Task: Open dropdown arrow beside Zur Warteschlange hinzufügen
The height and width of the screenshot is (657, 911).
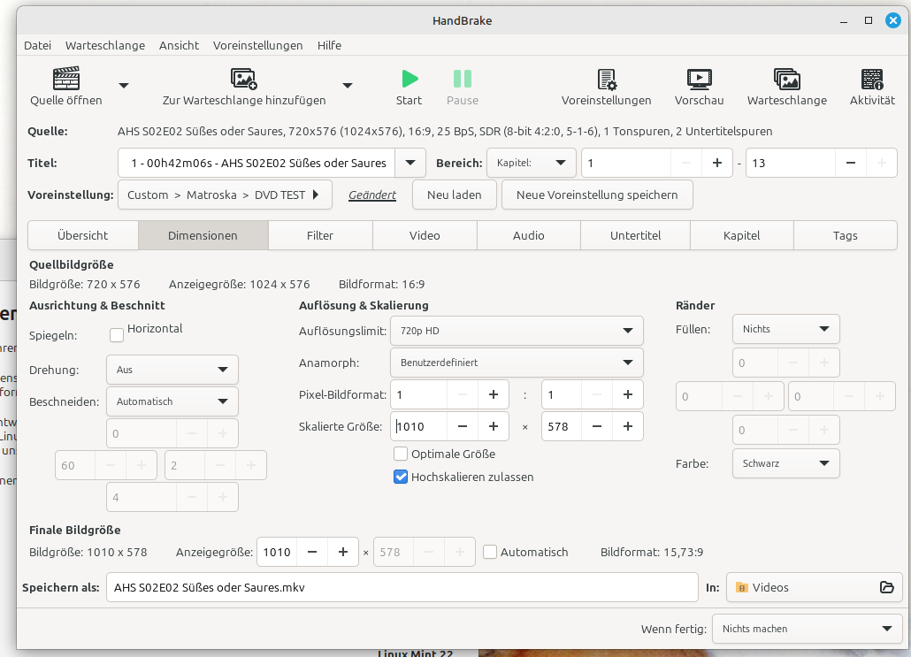Action: (x=348, y=86)
